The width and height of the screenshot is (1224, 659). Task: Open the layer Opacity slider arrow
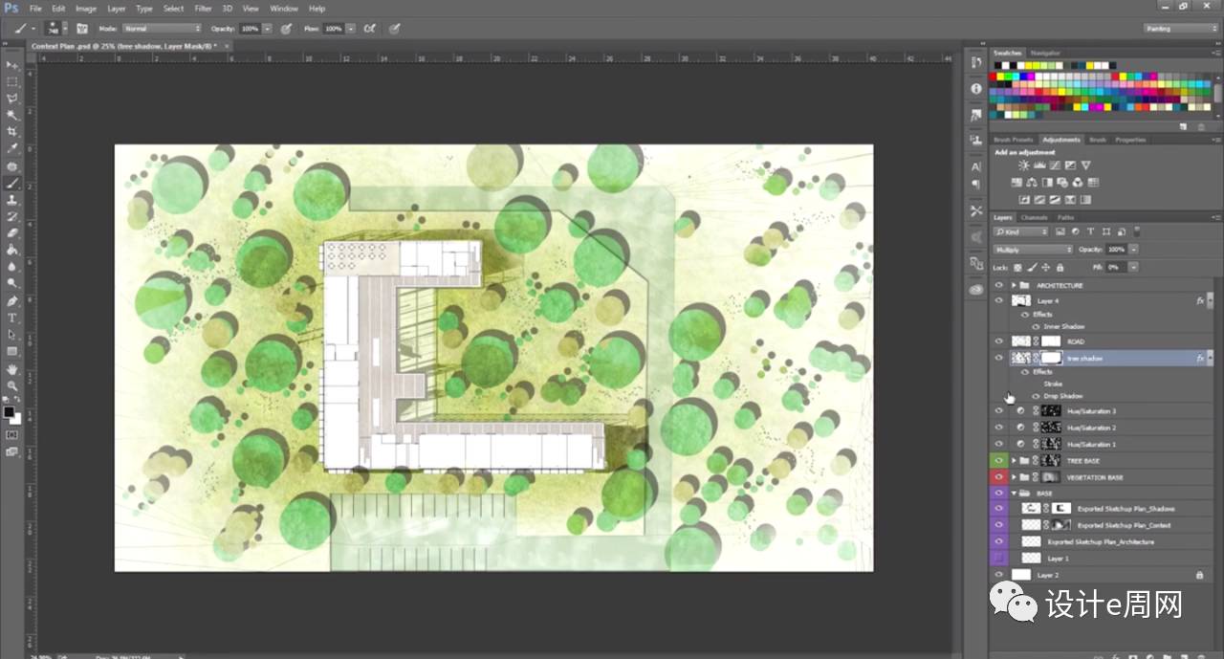click(x=1133, y=250)
